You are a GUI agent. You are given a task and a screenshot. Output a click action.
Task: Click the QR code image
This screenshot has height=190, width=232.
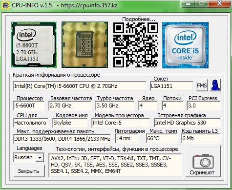click(x=136, y=45)
